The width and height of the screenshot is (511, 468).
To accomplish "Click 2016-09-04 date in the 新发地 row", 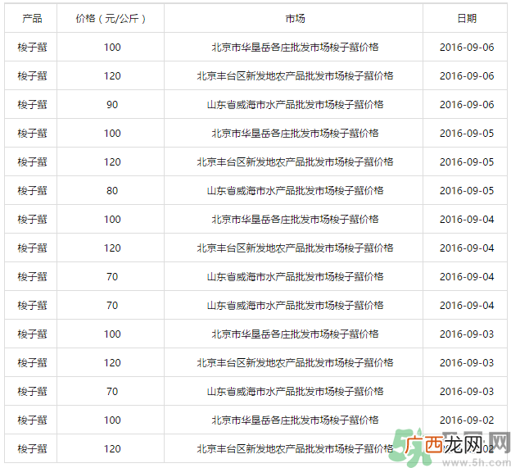I will click(x=467, y=248).
